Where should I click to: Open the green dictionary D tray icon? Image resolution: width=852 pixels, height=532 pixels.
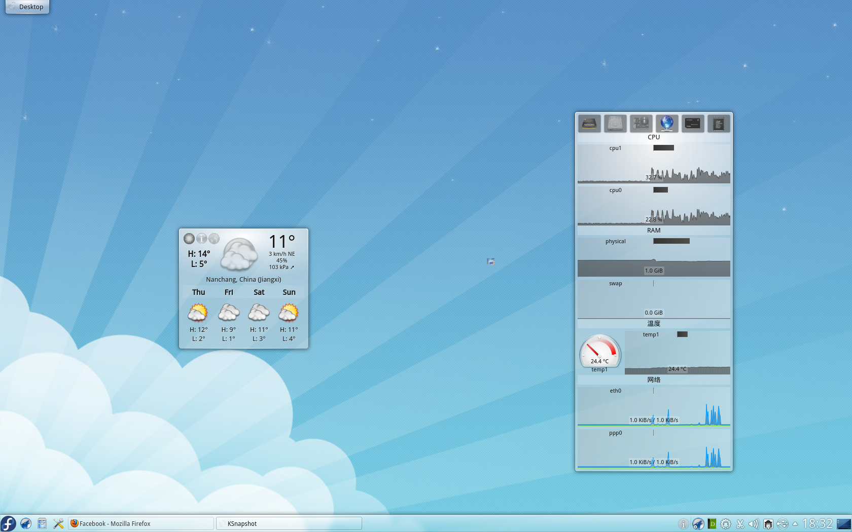tap(712, 524)
